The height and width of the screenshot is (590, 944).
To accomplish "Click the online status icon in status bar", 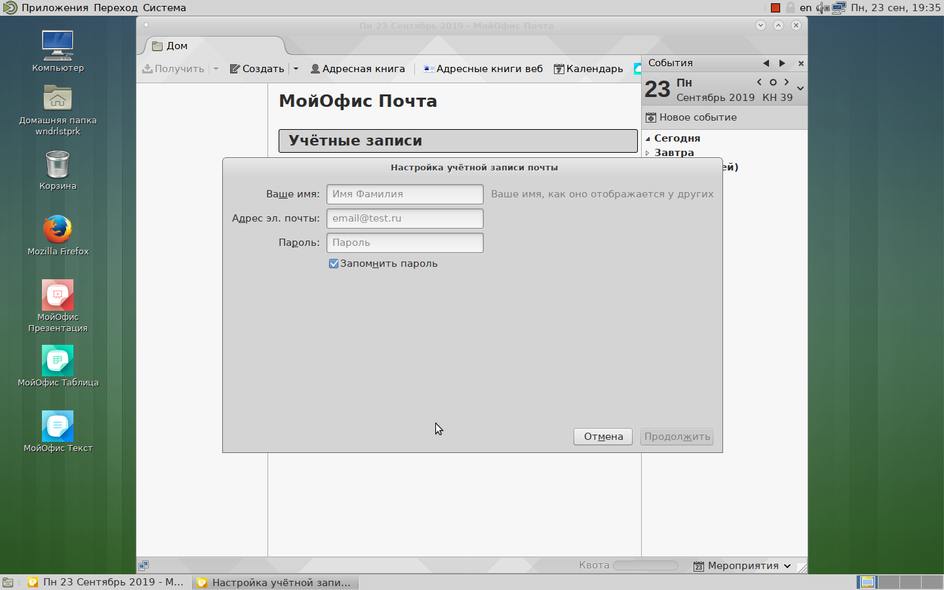I will (144, 566).
